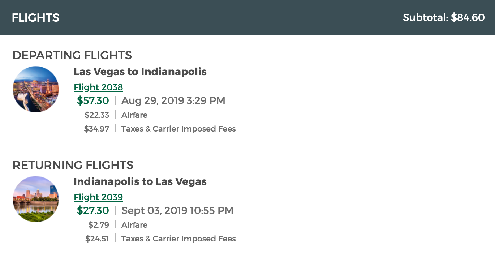
Task: Click the Flight 2038 link
Action: pyautogui.click(x=98, y=87)
